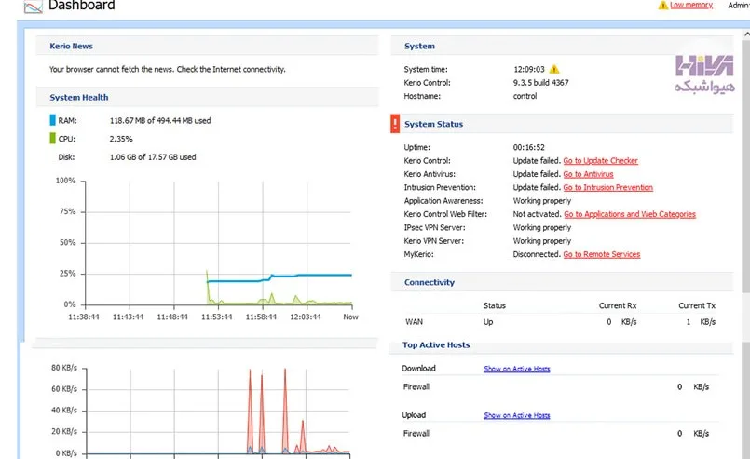The width and height of the screenshot is (750, 459).
Task: Open the Low memory warning link
Action: [x=691, y=5]
